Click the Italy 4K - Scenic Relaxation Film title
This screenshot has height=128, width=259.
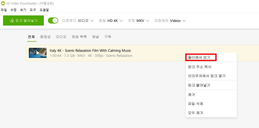pyautogui.click(x=90, y=51)
